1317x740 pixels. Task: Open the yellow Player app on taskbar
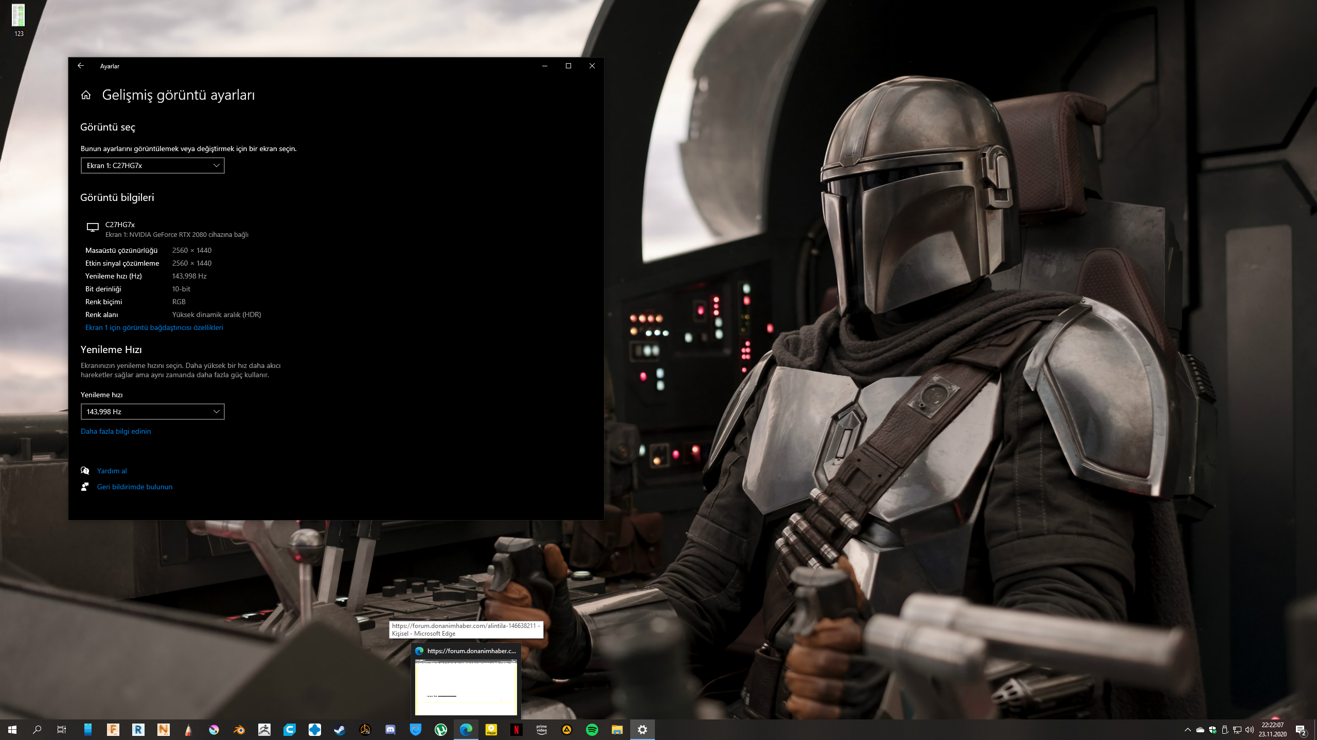click(491, 730)
